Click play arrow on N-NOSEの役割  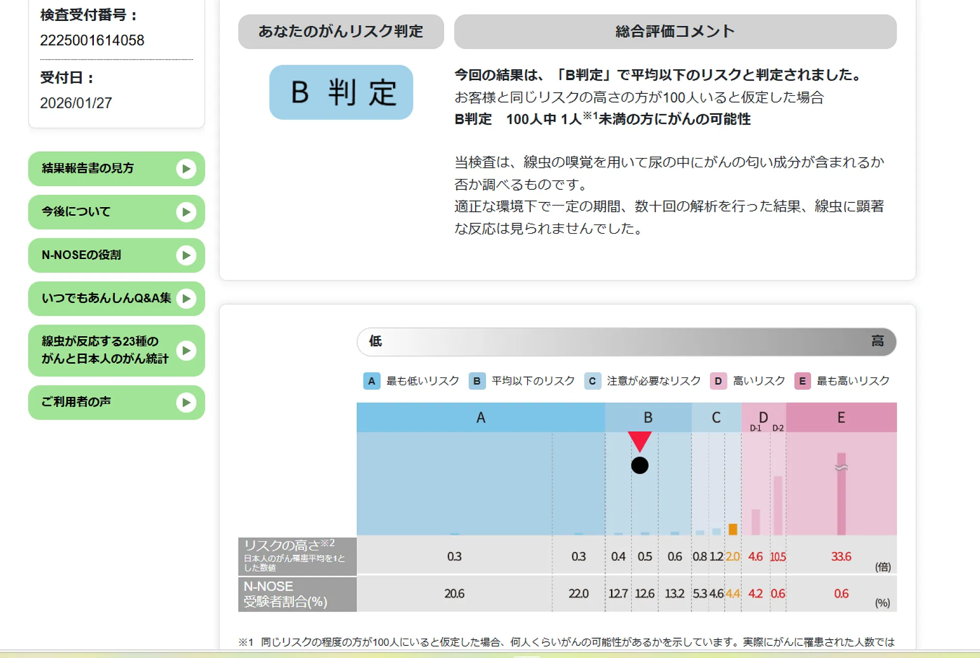point(186,256)
